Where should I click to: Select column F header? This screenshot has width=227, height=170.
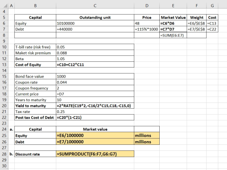point(197,6)
